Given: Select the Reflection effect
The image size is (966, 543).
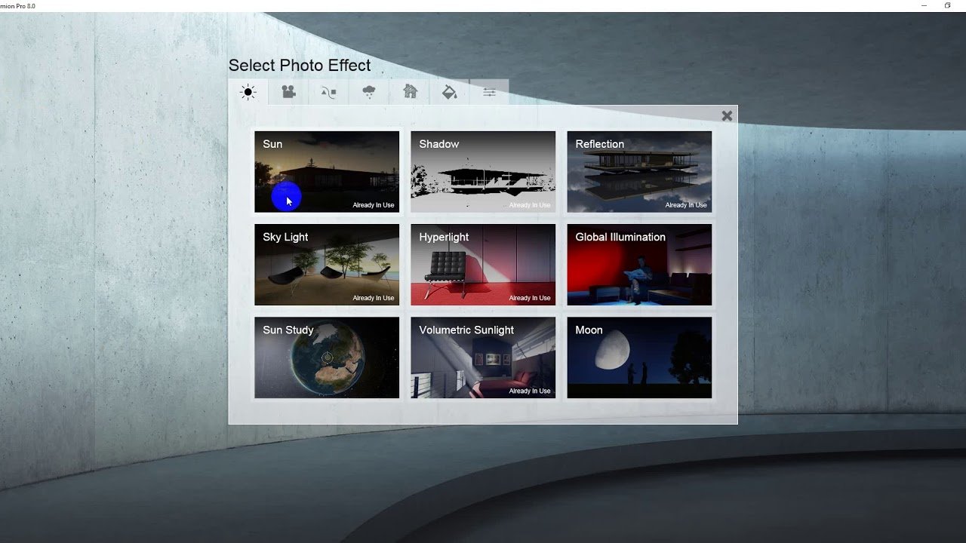Looking at the screenshot, I should point(639,172).
